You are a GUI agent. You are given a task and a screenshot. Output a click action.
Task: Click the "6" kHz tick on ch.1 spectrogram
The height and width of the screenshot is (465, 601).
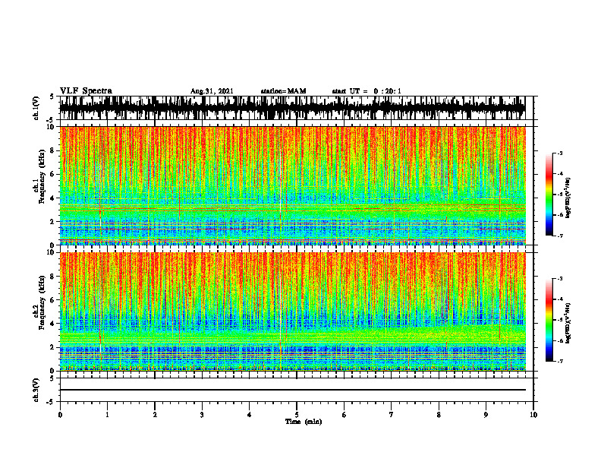coord(53,174)
